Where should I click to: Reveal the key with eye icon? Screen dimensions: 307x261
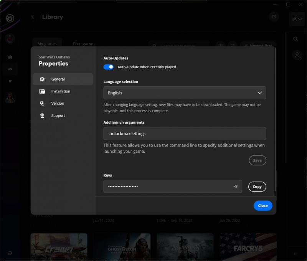236,187
